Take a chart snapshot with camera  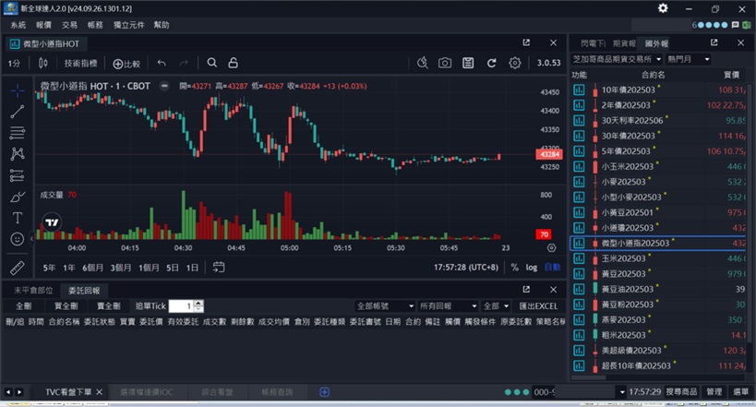tap(445, 63)
